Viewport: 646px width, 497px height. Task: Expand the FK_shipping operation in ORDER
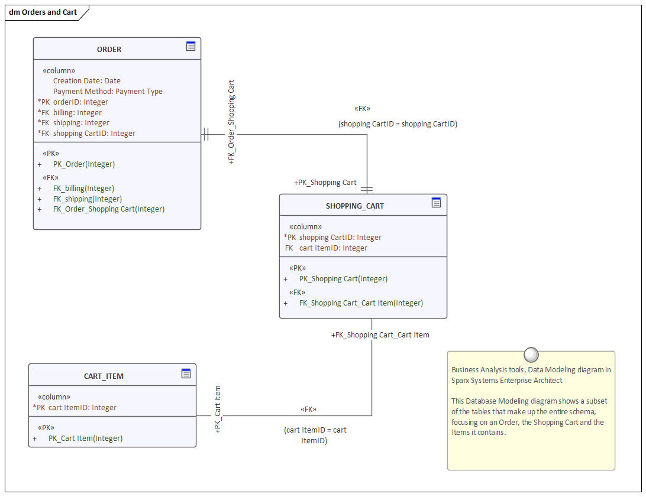(x=39, y=199)
